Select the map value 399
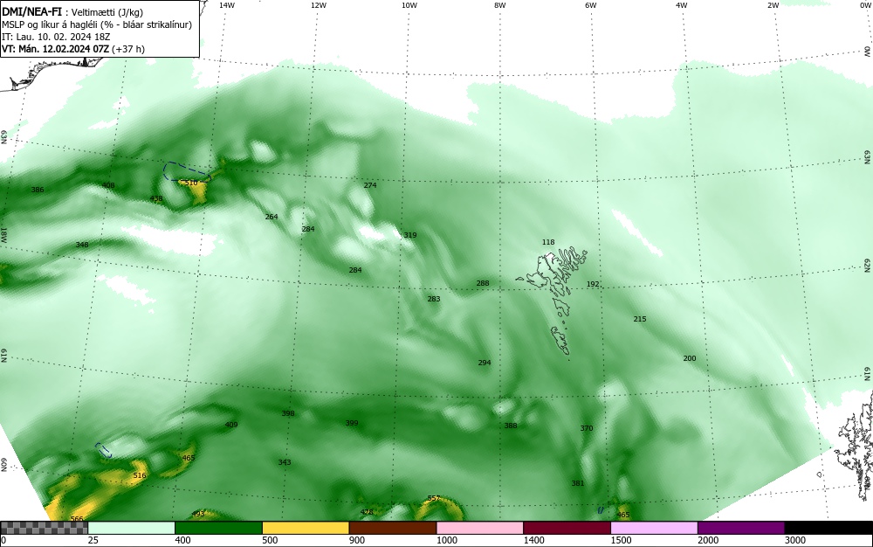The height and width of the screenshot is (547, 873). (x=352, y=423)
